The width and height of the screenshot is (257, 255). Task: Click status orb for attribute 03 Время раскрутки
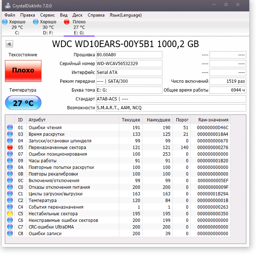click(10, 134)
